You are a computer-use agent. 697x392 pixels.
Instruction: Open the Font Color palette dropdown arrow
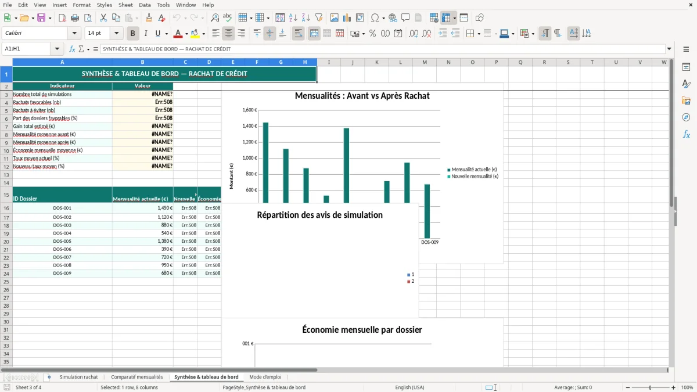pyautogui.click(x=186, y=34)
